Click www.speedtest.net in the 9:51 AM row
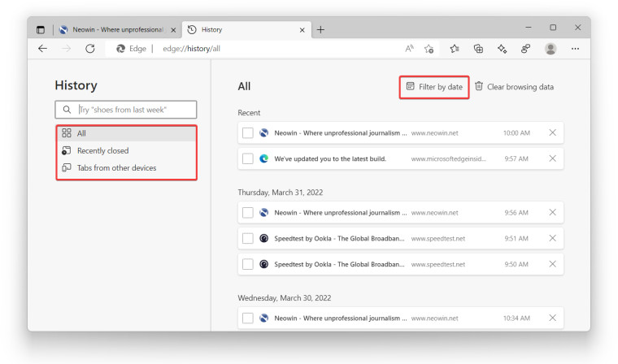Viewport: 618px width, 364px height. (437, 239)
